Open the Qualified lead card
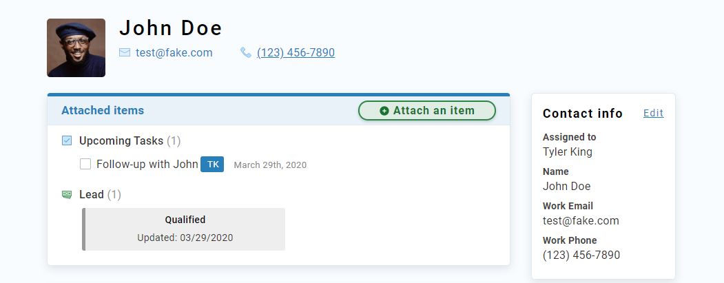The width and height of the screenshot is (724, 283). (x=185, y=229)
